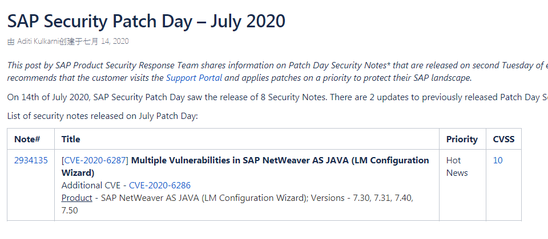
Task: Select the Priority column header
Action: (x=462, y=139)
